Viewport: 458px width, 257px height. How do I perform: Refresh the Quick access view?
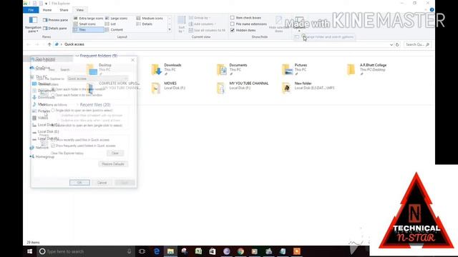point(397,44)
